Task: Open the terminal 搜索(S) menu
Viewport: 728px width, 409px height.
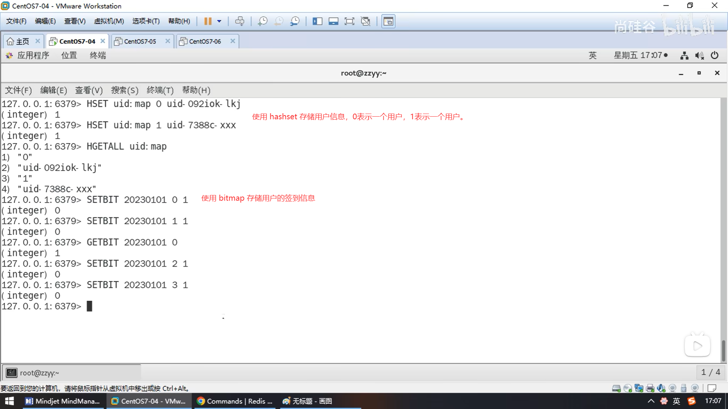Action: tap(124, 90)
